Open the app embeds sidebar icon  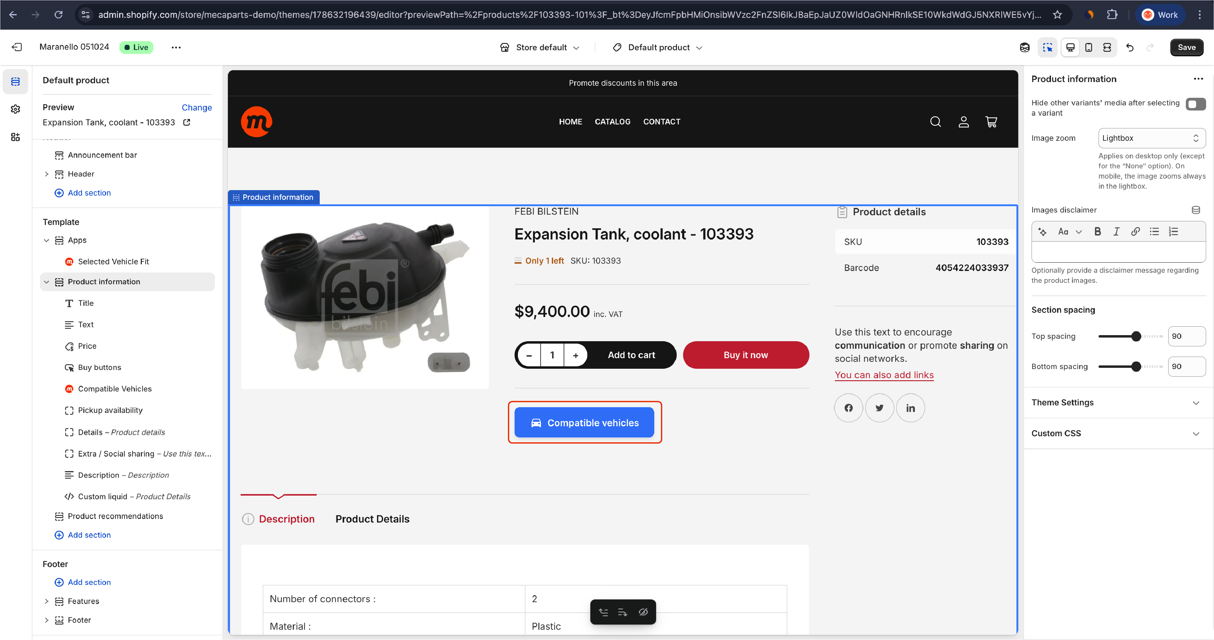pos(15,137)
